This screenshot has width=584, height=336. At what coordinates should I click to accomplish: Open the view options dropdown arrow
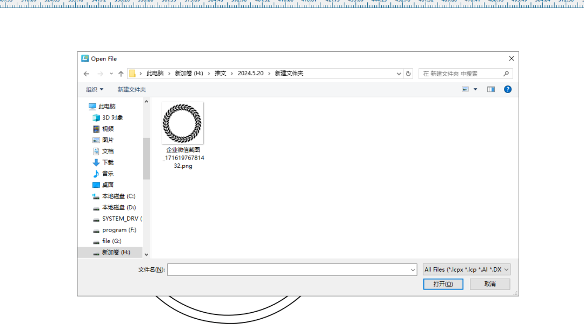tap(475, 89)
